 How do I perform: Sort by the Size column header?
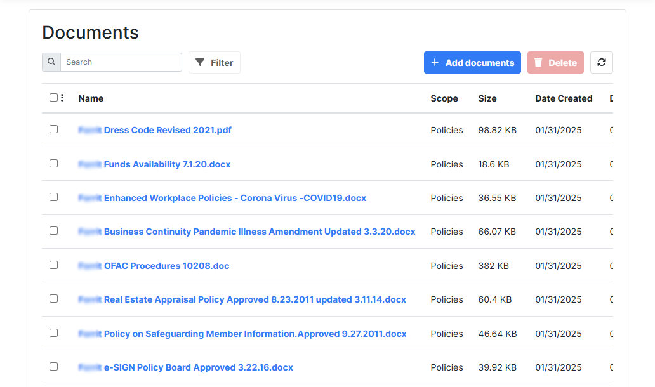[x=487, y=98]
